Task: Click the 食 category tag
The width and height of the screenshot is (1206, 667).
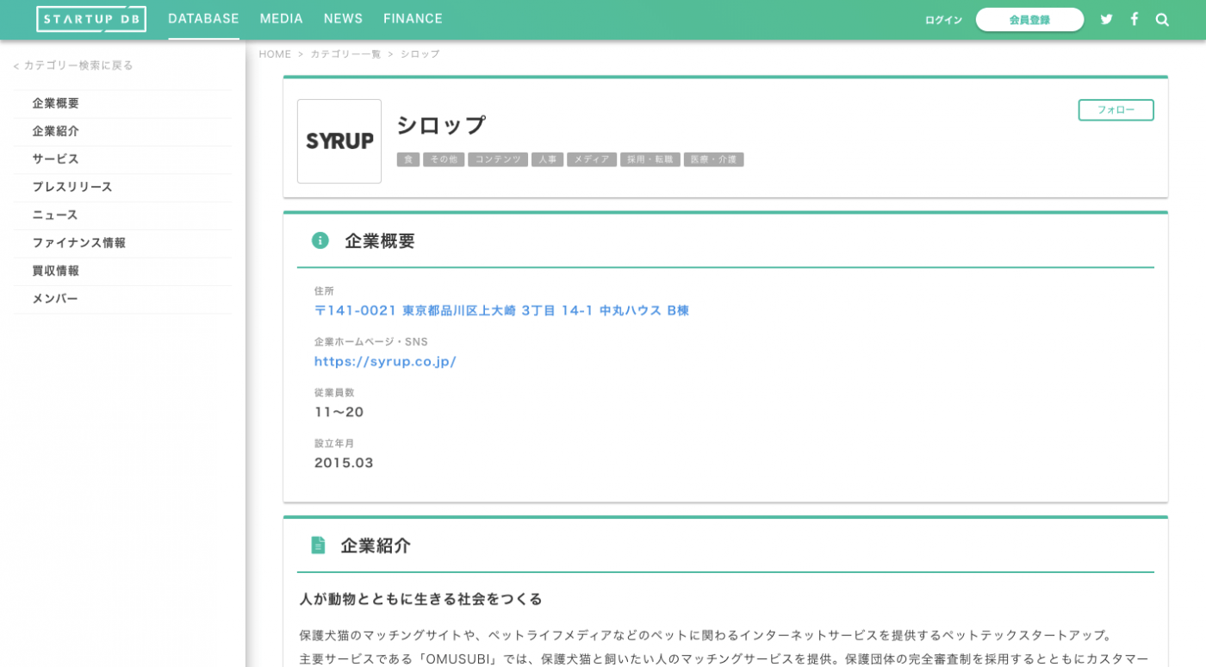Action: pyautogui.click(x=408, y=159)
